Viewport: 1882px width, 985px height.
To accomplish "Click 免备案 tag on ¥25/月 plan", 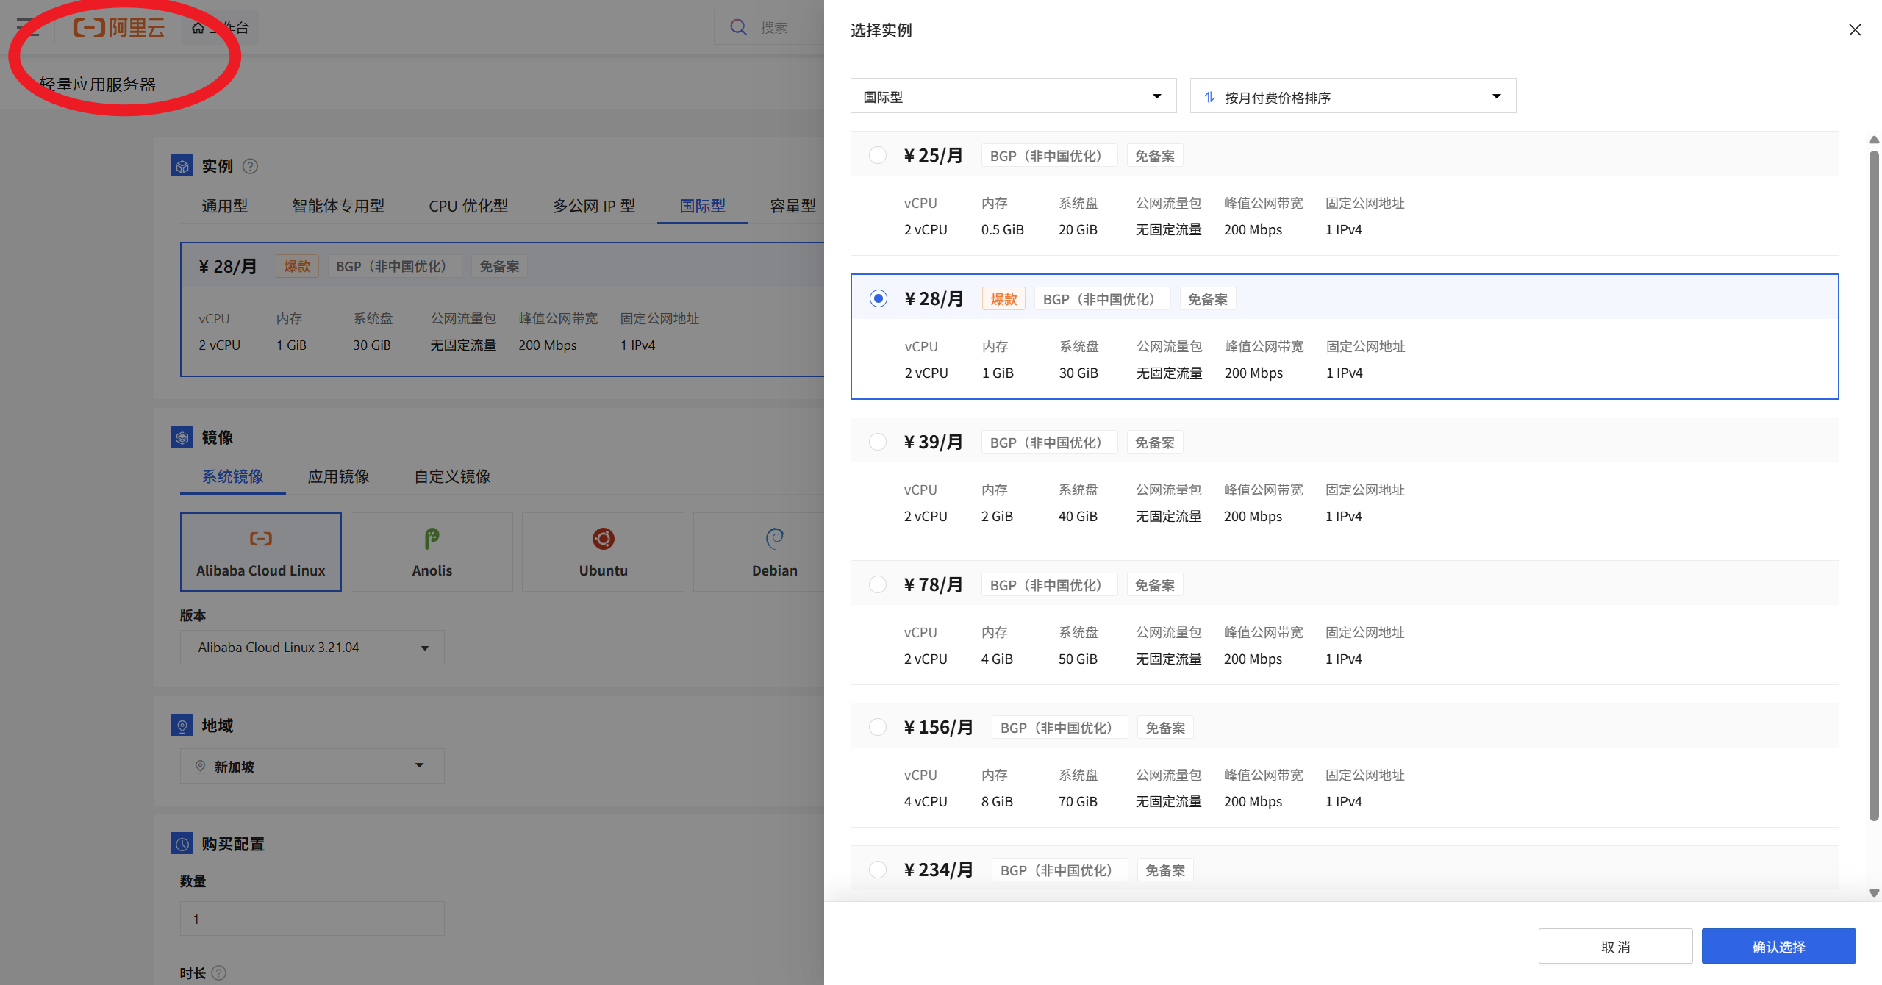I will pyautogui.click(x=1155, y=156).
